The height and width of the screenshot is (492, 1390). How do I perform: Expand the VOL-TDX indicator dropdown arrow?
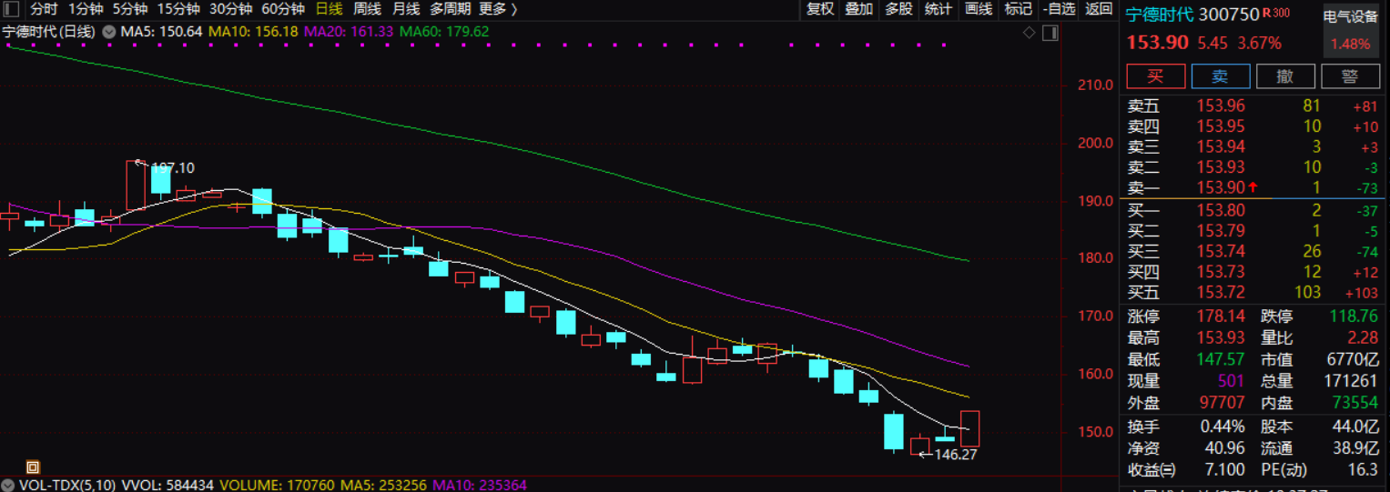8,487
